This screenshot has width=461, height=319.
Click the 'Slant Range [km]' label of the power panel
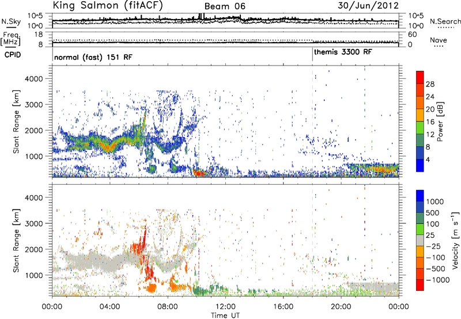(x=17, y=121)
